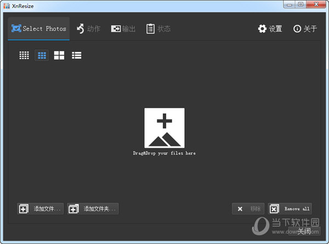Click the Remove all button
Image resolution: width=329 pixels, height=244 pixels.
tap(290, 208)
